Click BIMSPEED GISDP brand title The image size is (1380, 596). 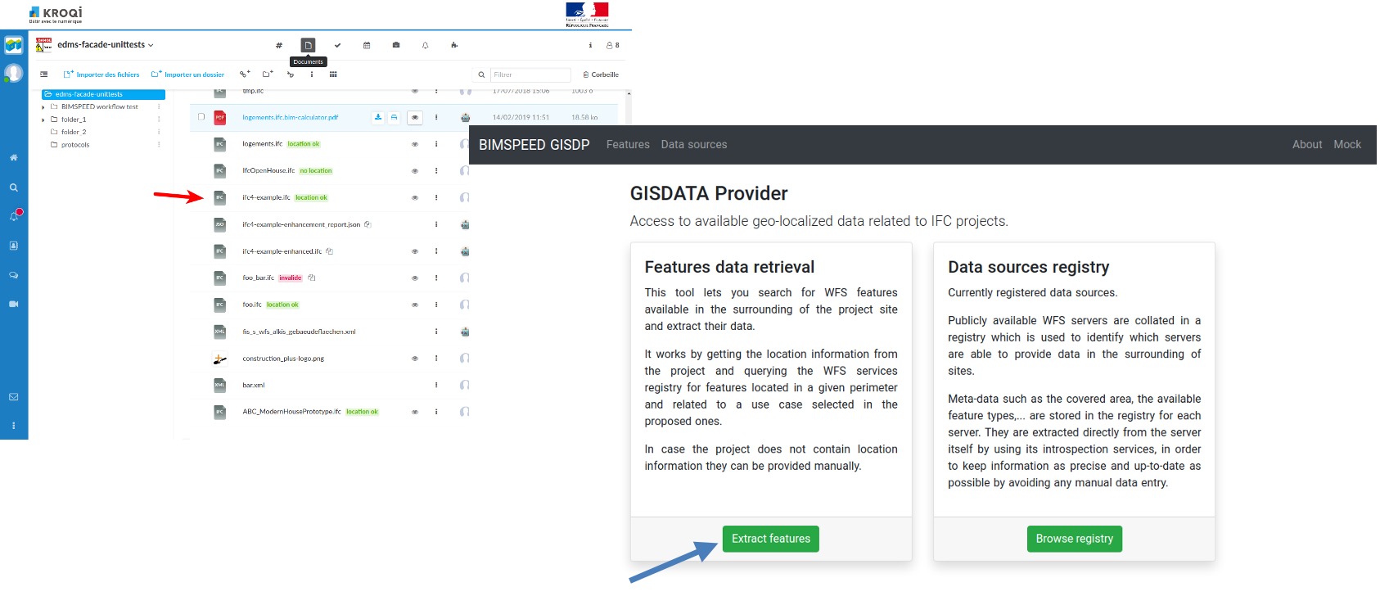pos(534,145)
